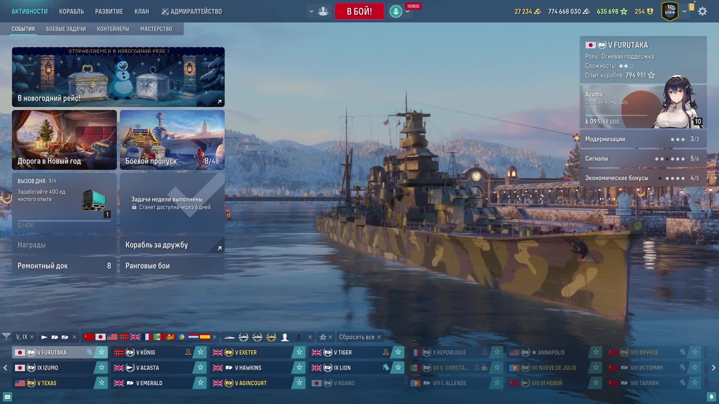The image size is (719, 404).
Task: Show next ships with carousel right arrow
Action: tap(713, 368)
